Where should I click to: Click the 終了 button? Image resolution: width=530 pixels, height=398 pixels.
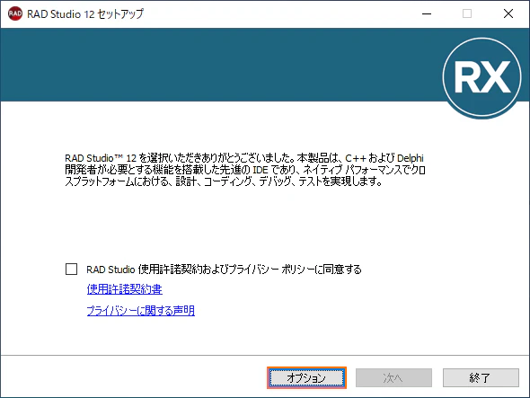pos(481,377)
